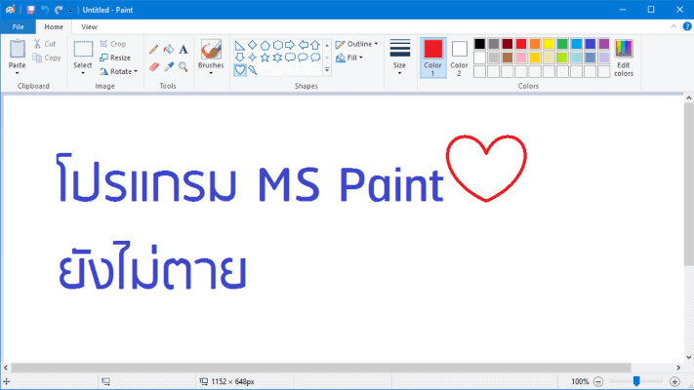This screenshot has height=390, width=694.
Task: Open the File menu
Action: pyautogui.click(x=18, y=27)
